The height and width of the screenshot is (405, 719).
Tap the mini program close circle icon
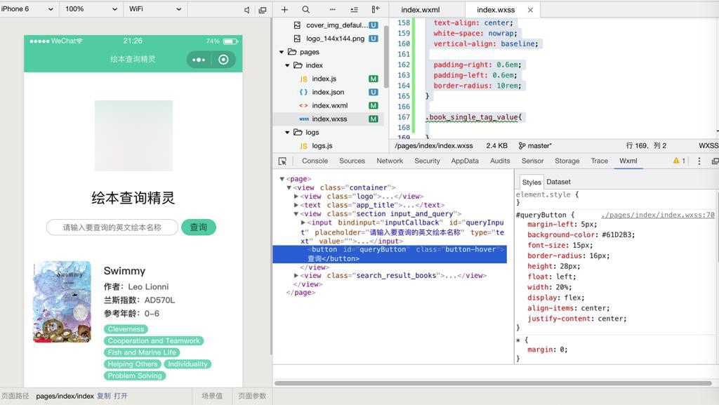coord(223,60)
